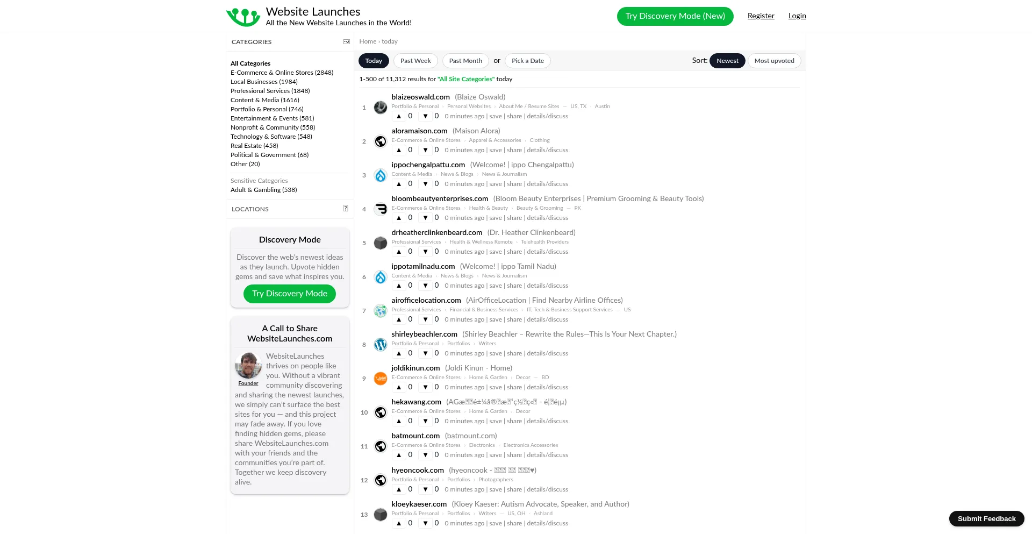Click the Drupal favicon next to ippochengalpattu.com

(381, 175)
